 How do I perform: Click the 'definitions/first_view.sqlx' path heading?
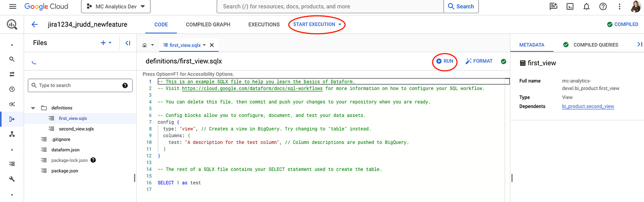tap(184, 61)
